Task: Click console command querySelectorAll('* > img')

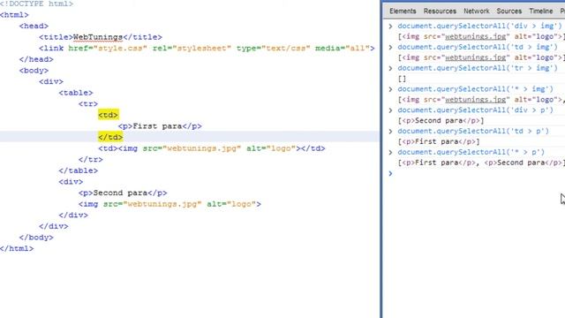Action: [475, 88]
